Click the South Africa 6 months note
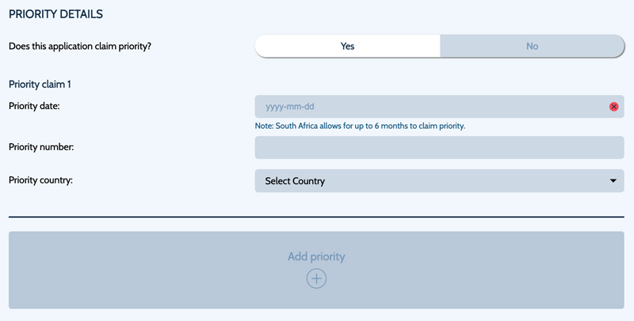This screenshot has height=321, width=634. 360,126
